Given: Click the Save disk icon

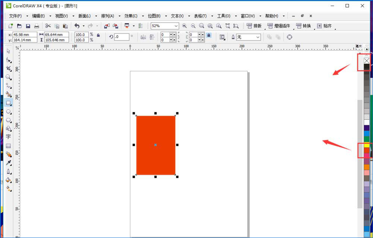Looking at the screenshot, I should [28, 26].
